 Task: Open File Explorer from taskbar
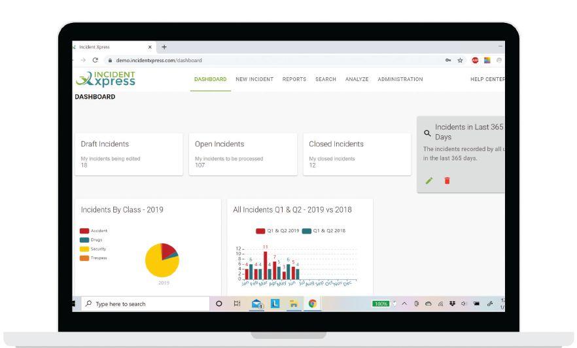coord(294,304)
